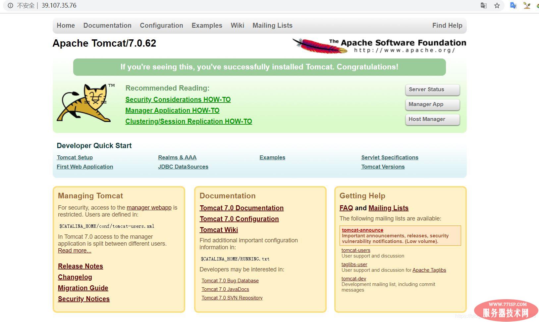Open First Web Application link

point(85,167)
